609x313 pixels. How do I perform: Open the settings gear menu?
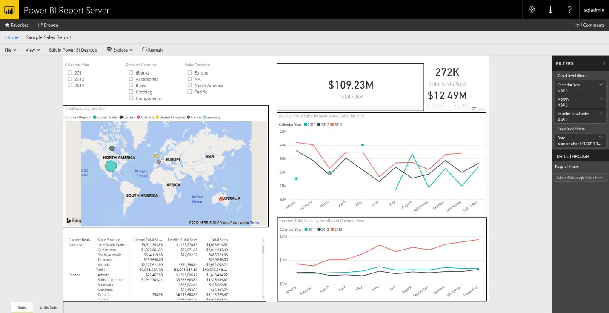click(532, 9)
